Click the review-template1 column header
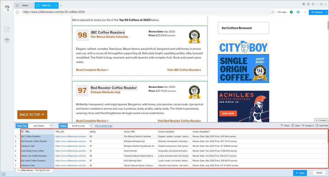This screenshot has width=329, height=177. coord(259,132)
